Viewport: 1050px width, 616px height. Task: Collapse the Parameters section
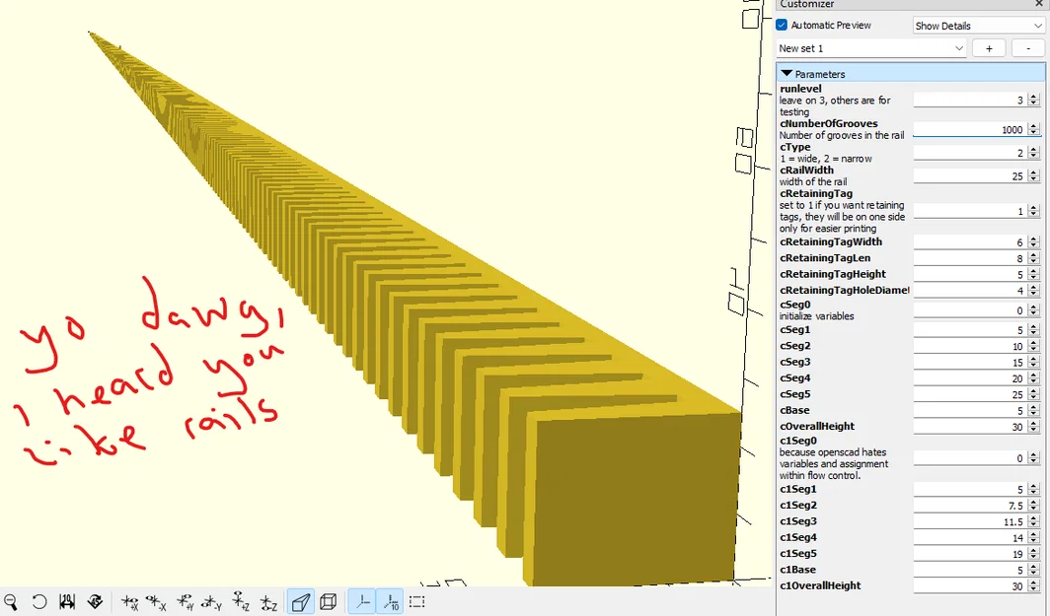point(787,73)
